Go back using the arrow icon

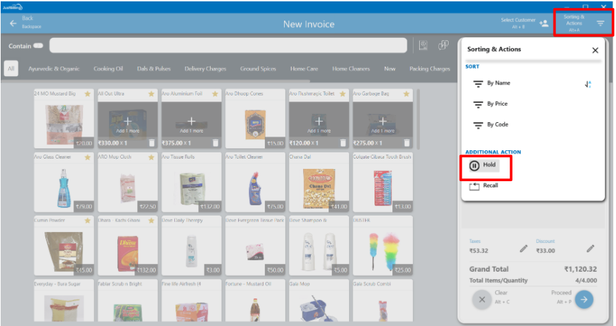coord(13,23)
